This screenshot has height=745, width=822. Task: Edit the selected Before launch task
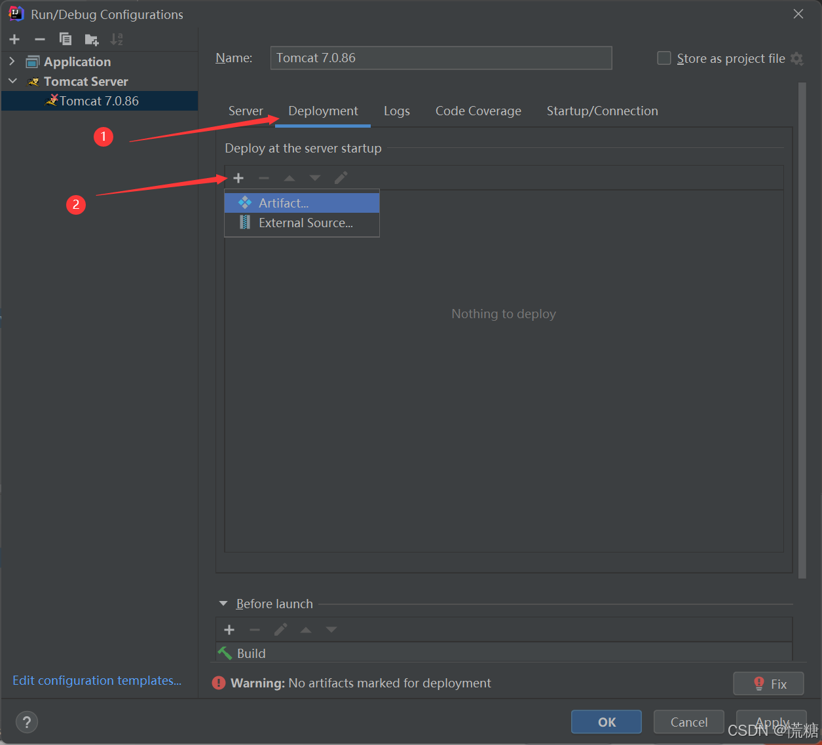[x=280, y=630]
